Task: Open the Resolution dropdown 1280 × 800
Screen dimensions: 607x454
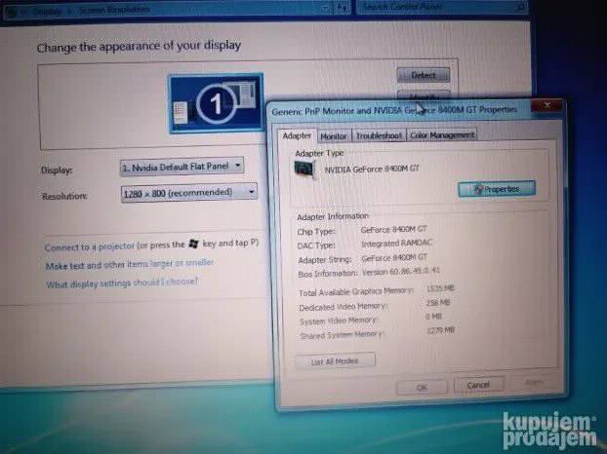Action: 189,192
